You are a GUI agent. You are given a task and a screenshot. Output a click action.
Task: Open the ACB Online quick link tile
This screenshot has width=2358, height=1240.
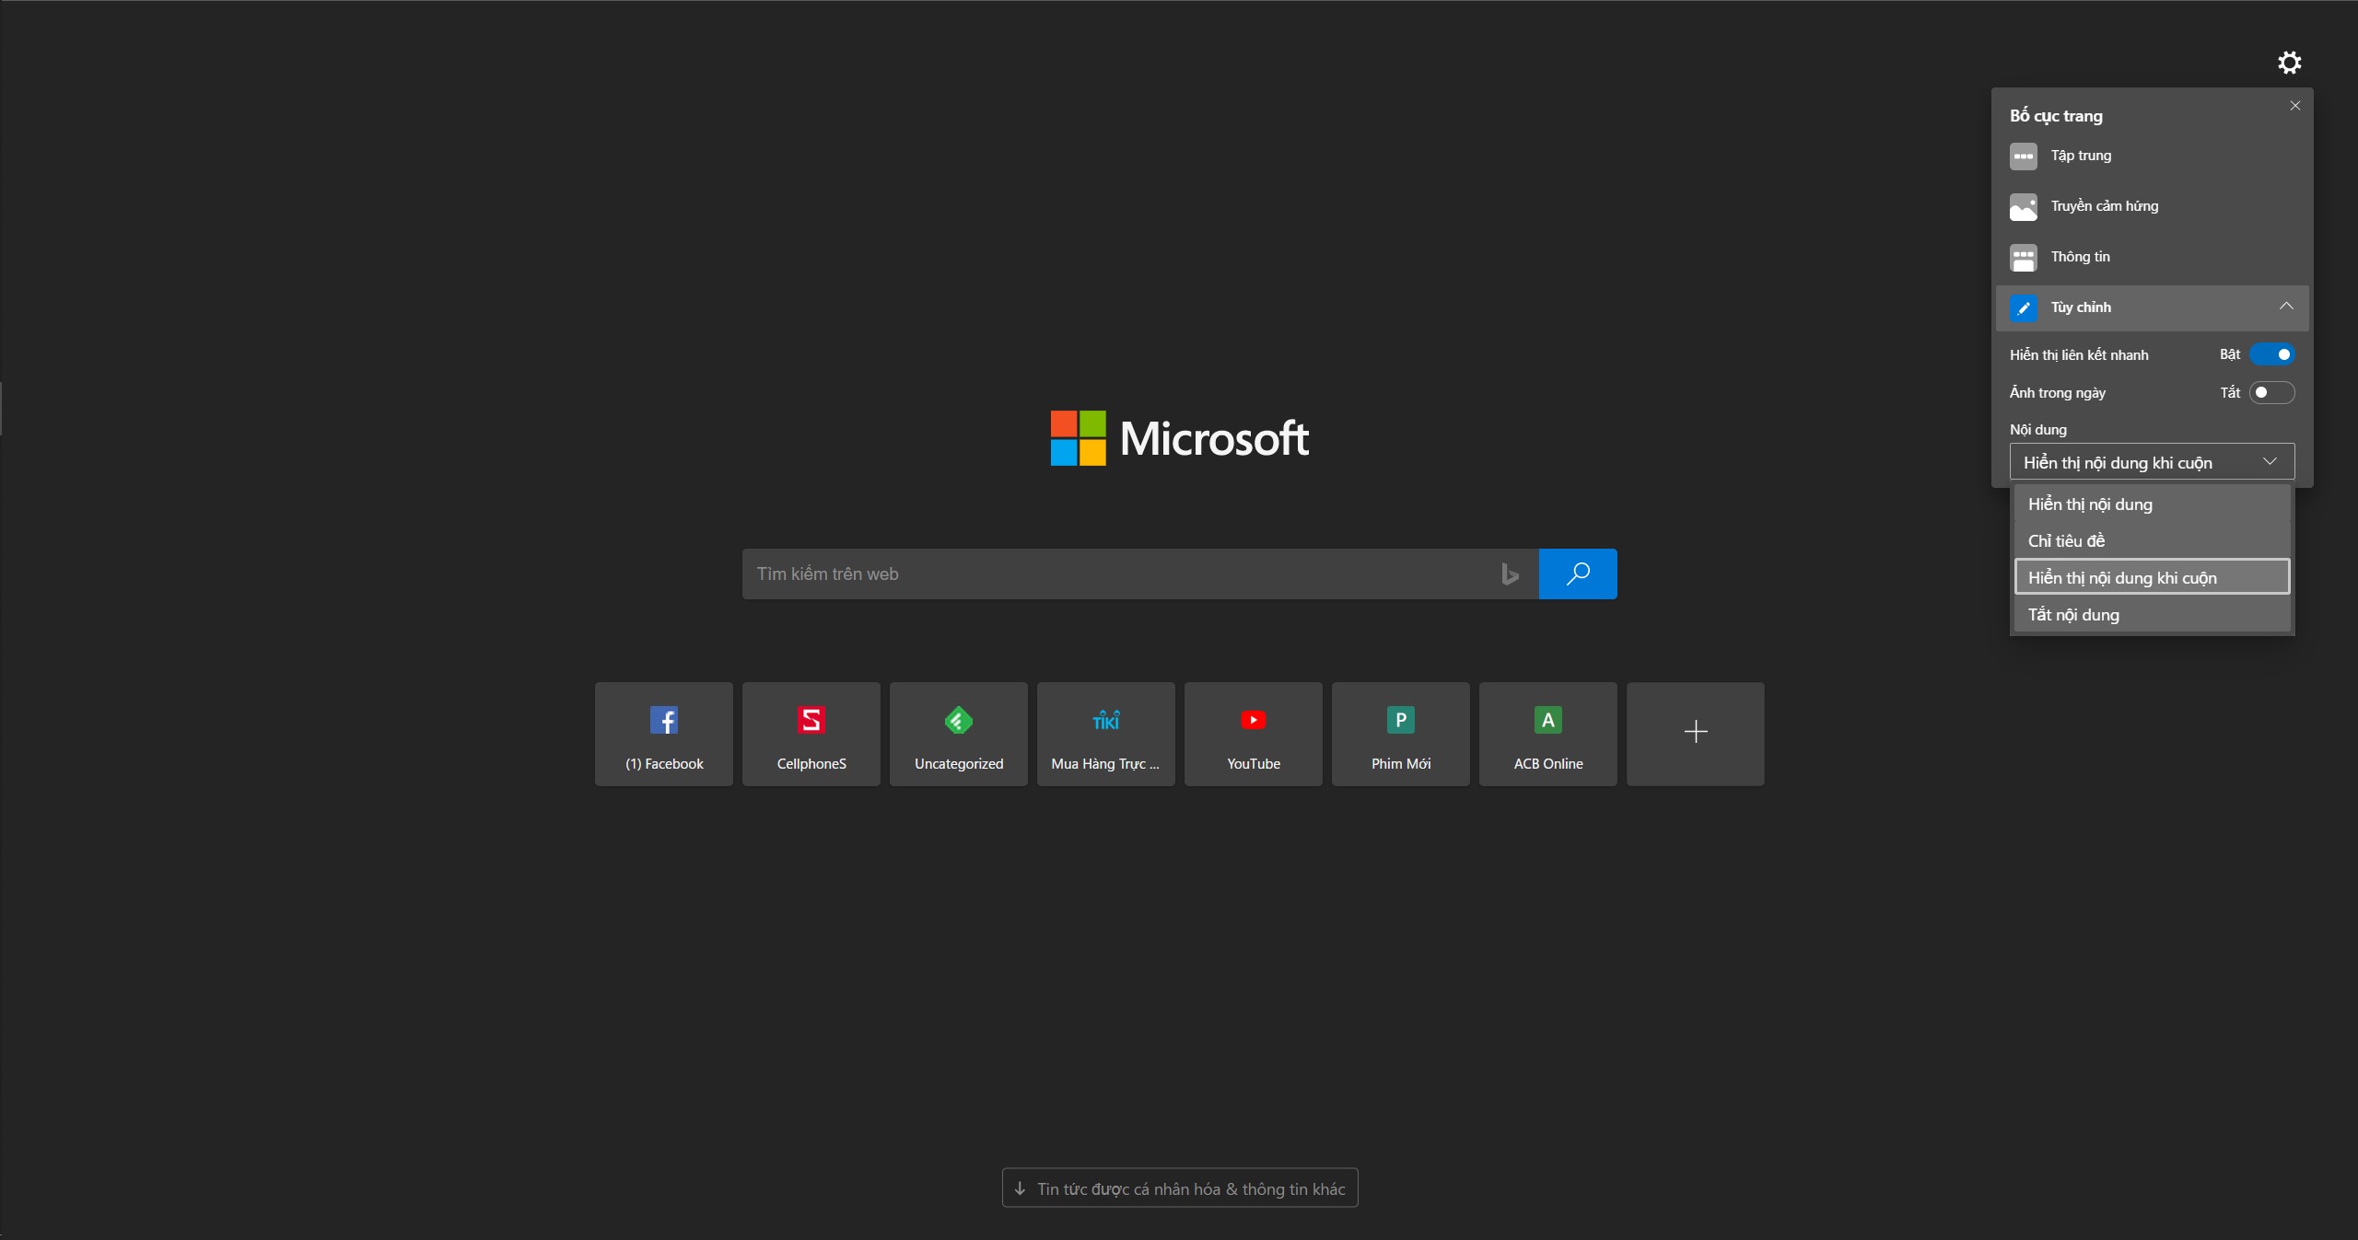point(1548,734)
